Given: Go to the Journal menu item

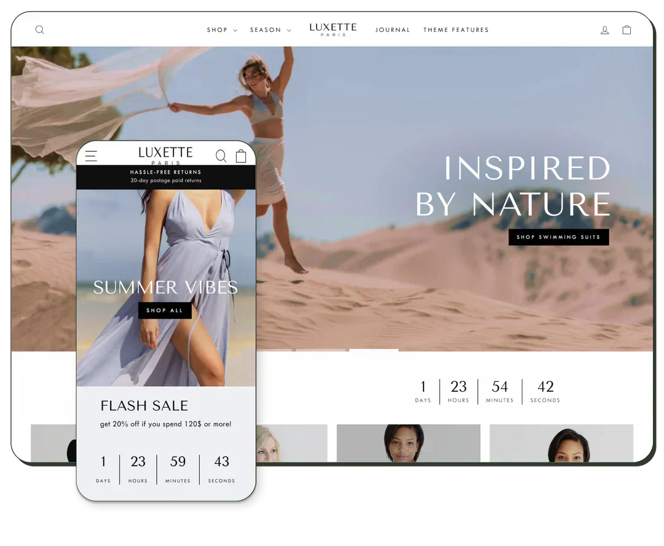Looking at the screenshot, I should click(392, 30).
